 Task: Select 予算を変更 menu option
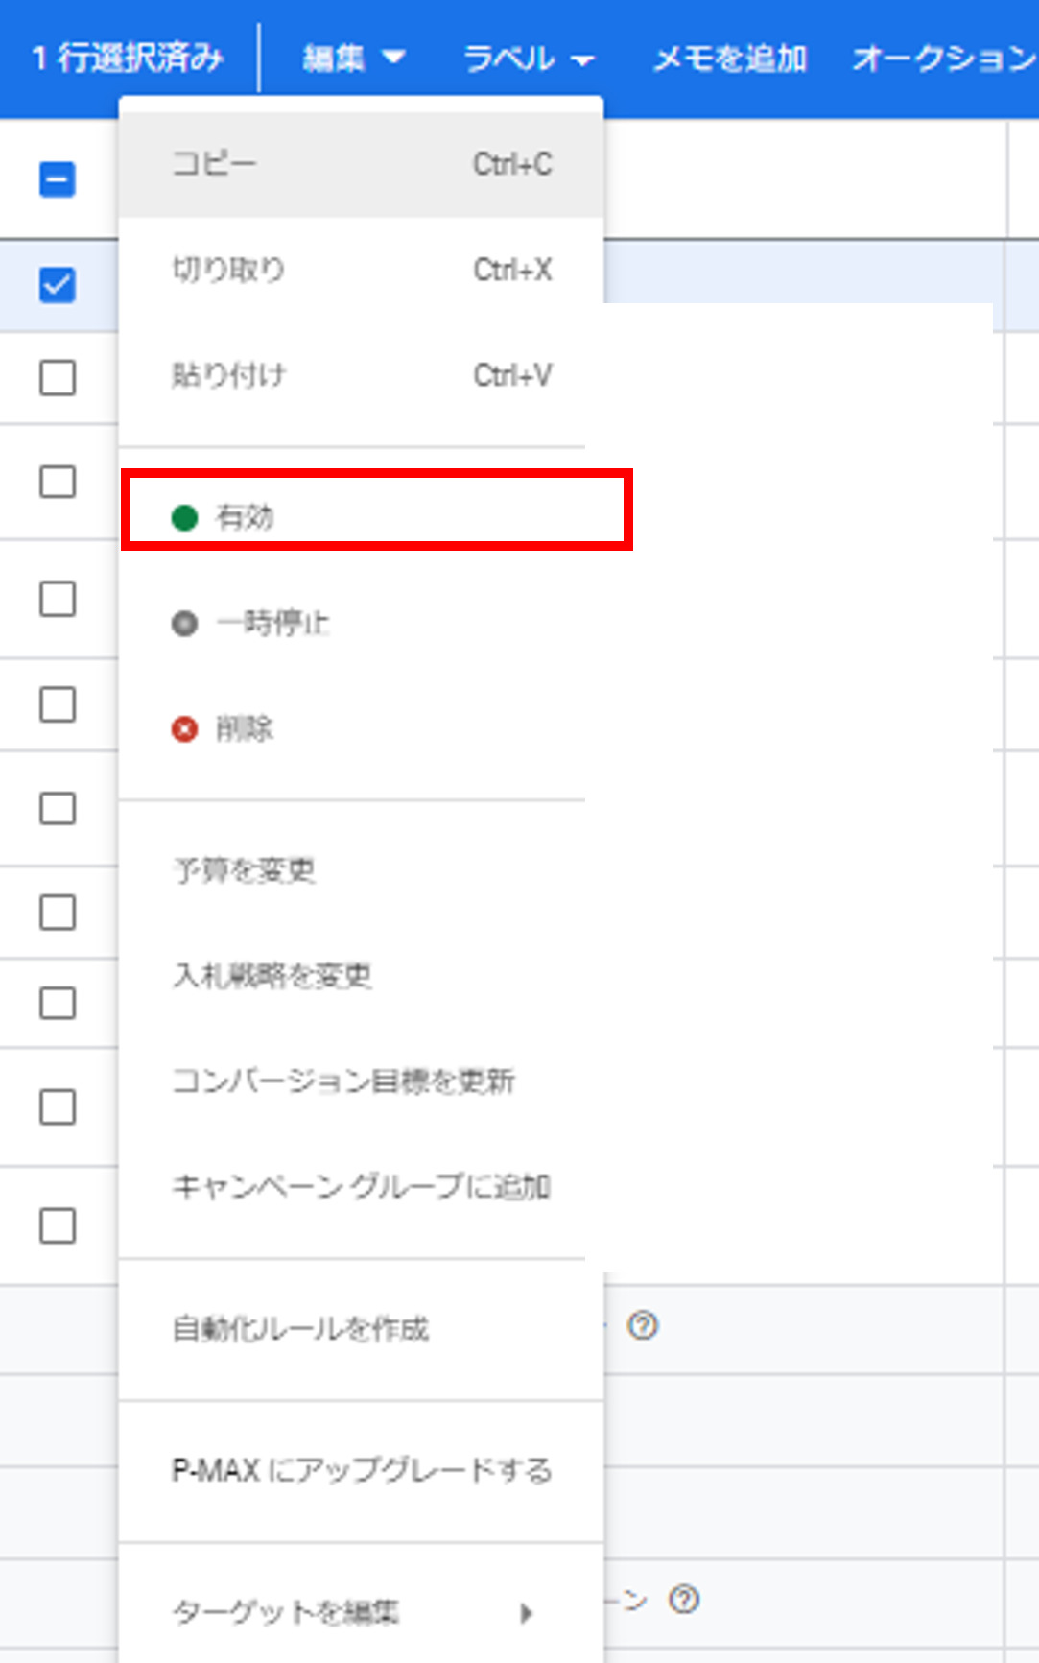coord(361,870)
